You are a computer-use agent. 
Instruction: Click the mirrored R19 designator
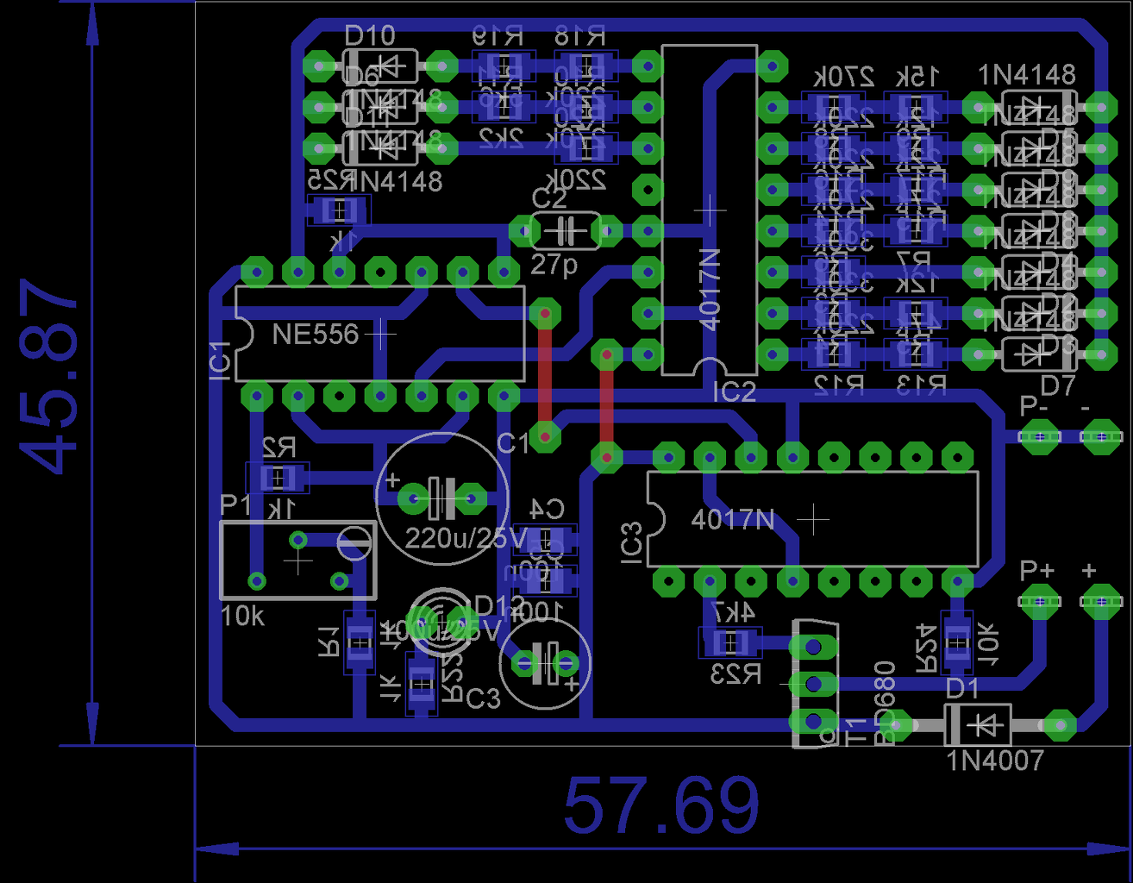point(498,35)
